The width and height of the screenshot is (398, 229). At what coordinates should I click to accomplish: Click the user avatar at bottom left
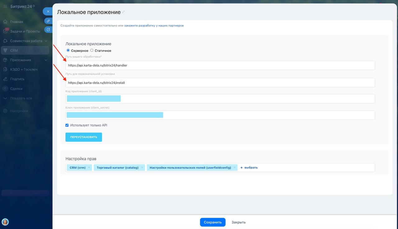tap(5, 222)
